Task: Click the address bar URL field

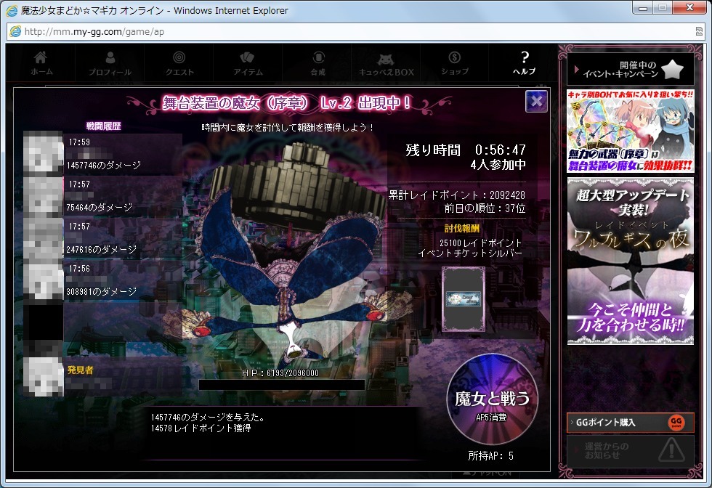Action: [355, 31]
